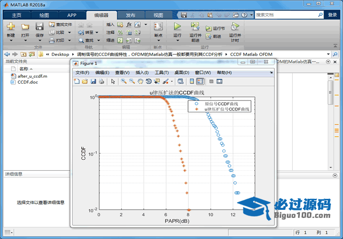Open the 查找 dropdown arrow
The image size is (343, 239).
tap(99, 40)
